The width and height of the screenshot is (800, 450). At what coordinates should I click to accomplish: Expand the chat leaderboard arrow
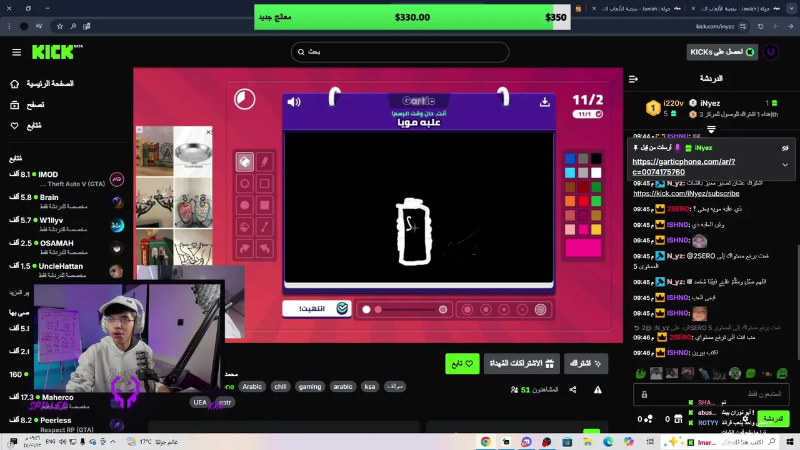[x=711, y=129]
